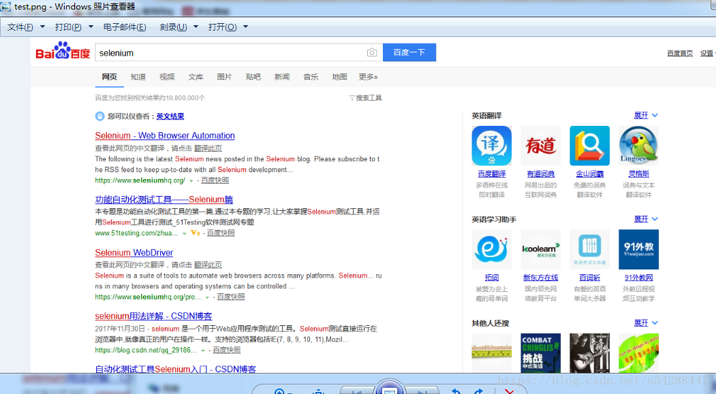Image resolution: width=716 pixels, height=394 pixels.
Task: Open the green banner thumbnail under 其他人还搜
Action: pos(638,353)
